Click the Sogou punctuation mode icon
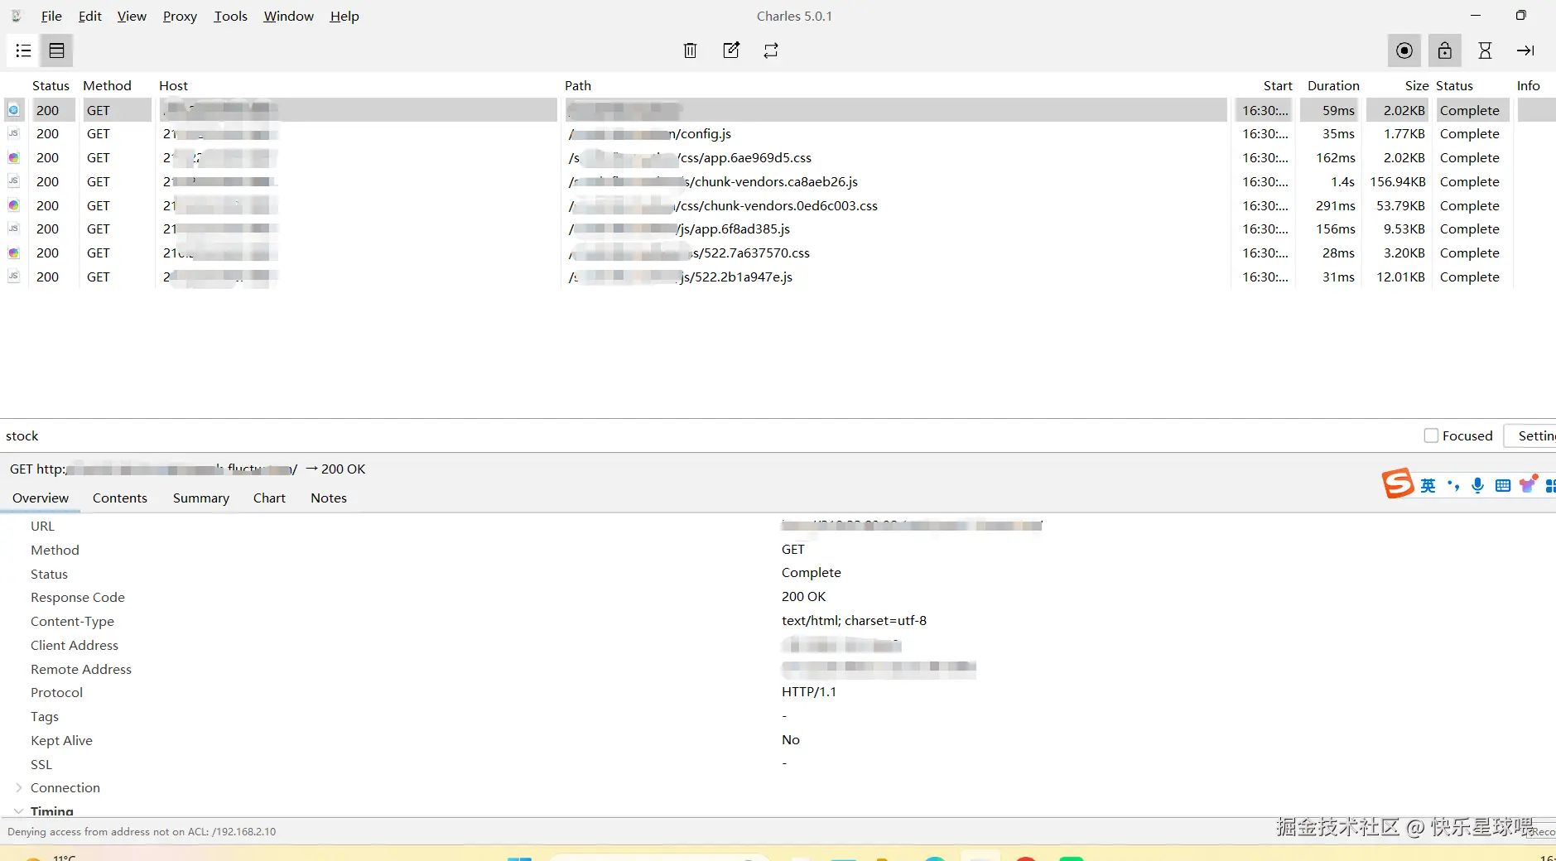 [1453, 486]
